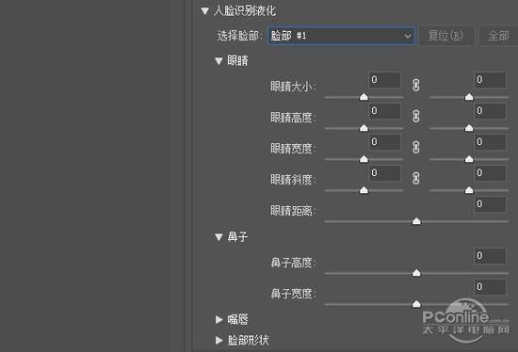Toggle the link icon for 眼睛大小
Viewport: 518px width, 352px height.
416,86
